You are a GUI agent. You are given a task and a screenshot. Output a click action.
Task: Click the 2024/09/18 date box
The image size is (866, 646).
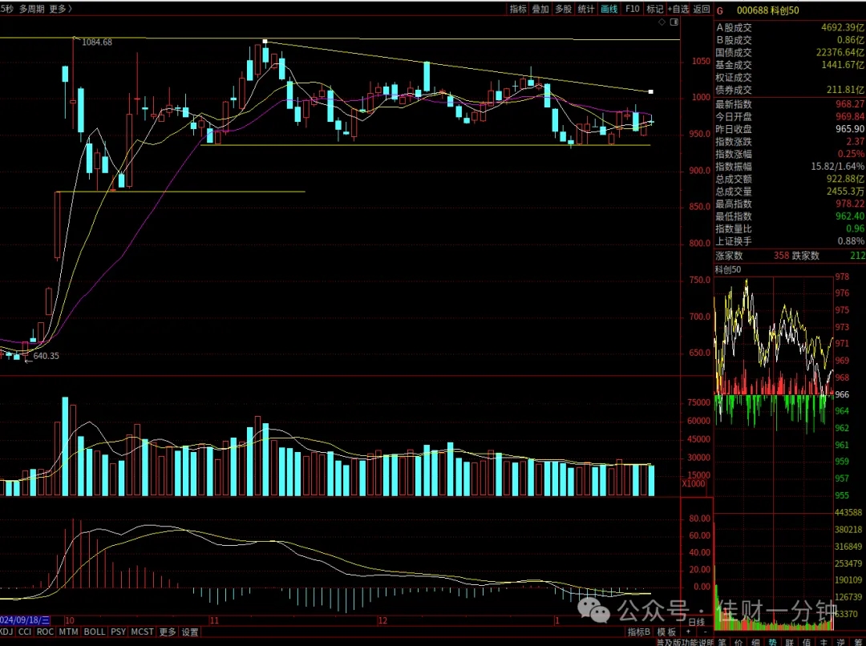click(x=25, y=620)
